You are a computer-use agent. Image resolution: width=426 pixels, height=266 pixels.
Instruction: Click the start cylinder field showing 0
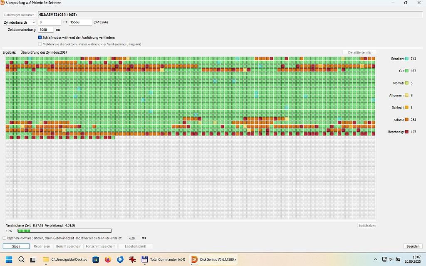[x=50, y=22]
